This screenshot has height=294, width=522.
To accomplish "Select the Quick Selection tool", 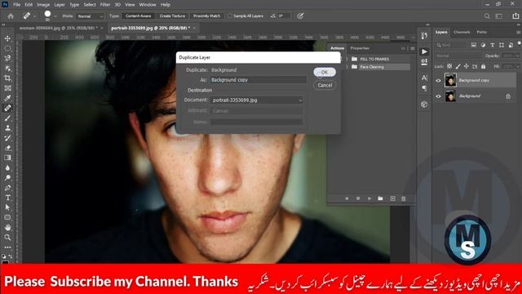I will (x=7, y=69).
